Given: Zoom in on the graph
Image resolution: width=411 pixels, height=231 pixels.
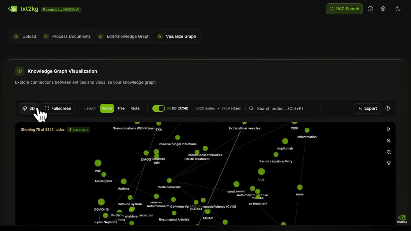Looking at the screenshot, I should [389, 141].
